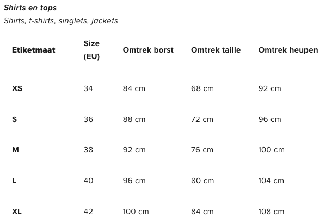Select the S size row label
This screenshot has height=224, width=332.
pos(14,119)
